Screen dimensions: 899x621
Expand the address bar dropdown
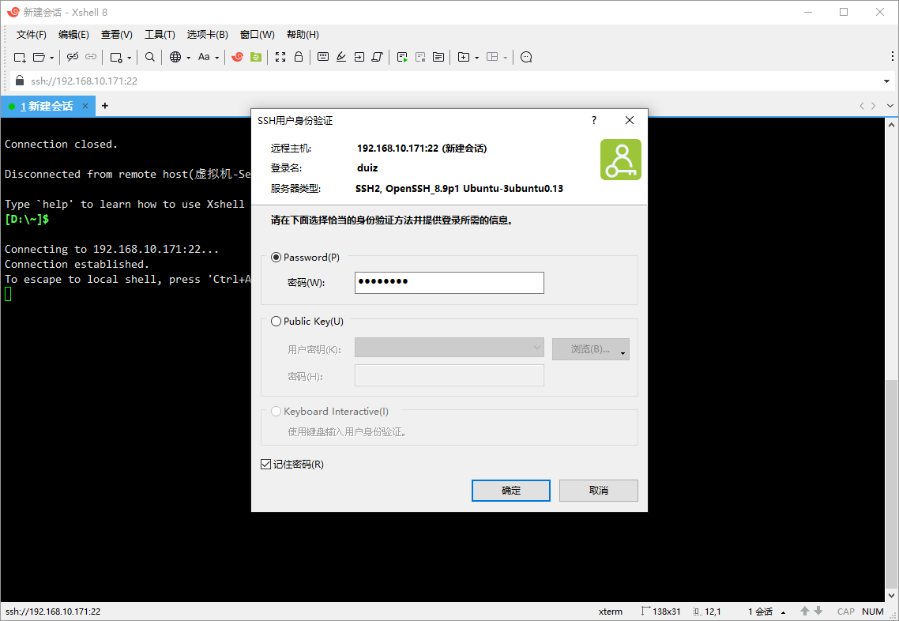[887, 81]
